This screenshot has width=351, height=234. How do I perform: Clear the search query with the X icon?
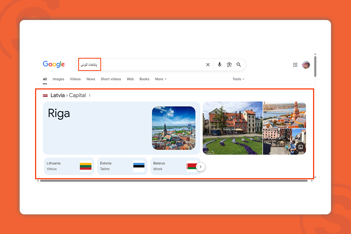(208, 65)
